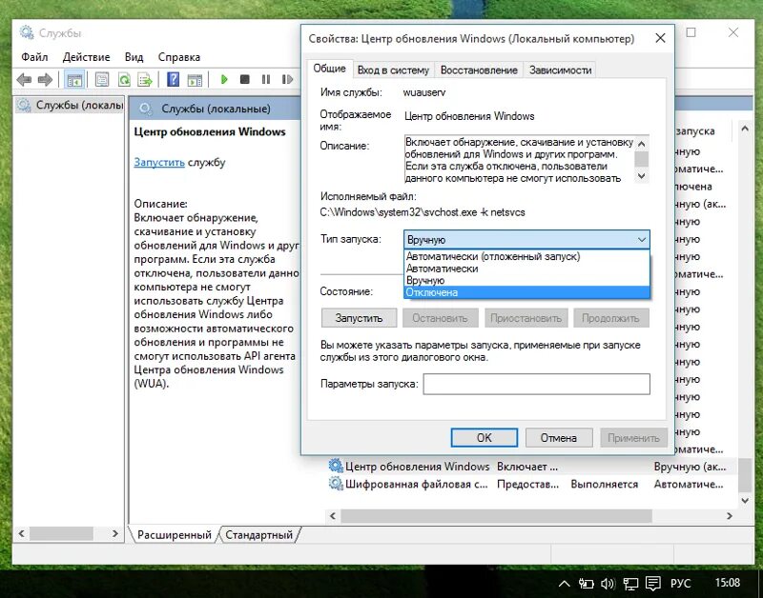Open the Properties toolbar icon
Screen dimensions: 763x598
(102, 79)
